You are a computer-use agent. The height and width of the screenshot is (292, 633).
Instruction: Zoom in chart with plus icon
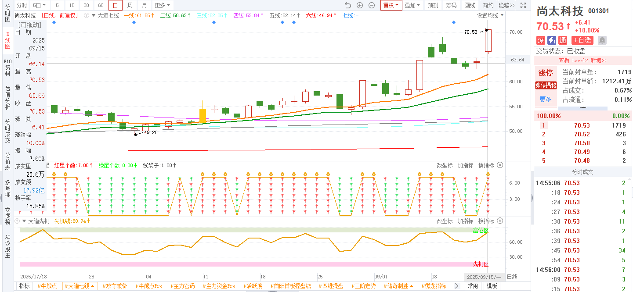tap(360, 5)
